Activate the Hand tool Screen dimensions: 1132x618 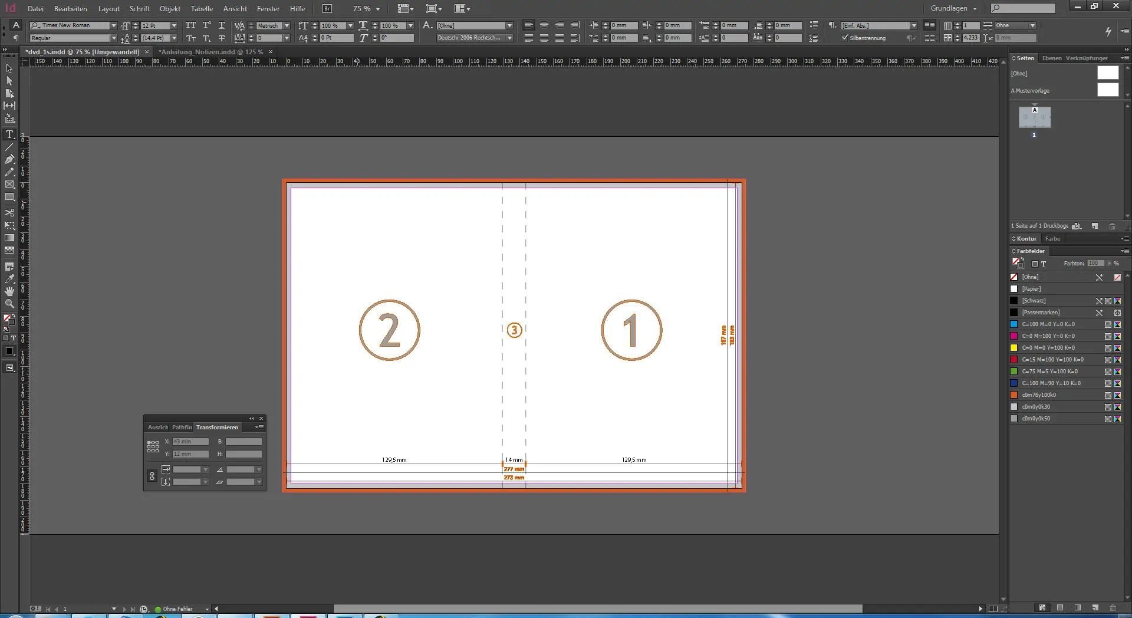pos(9,291)
